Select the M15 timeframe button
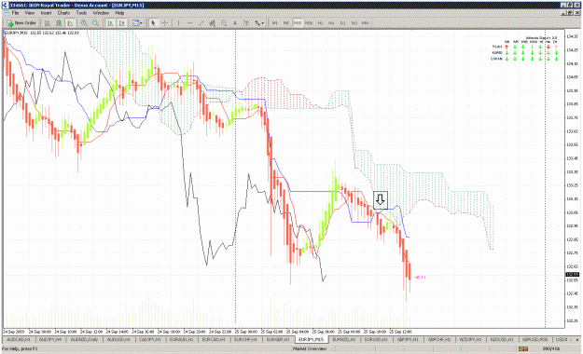Screen dimensions: 583x354 tap(298, 23)
